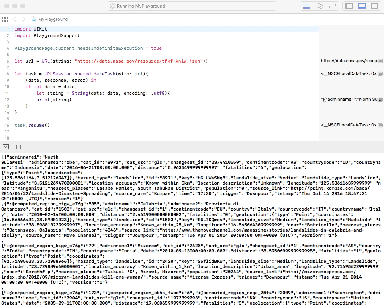
Task: Show the version editor
Action: 332,6
